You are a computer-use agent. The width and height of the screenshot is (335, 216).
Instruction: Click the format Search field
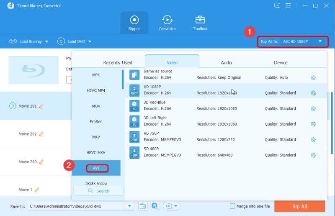(x=98, y=191)
